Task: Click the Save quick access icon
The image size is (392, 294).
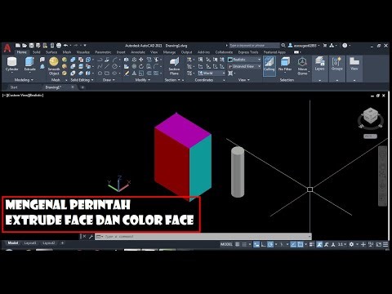Action: [31, 46]
